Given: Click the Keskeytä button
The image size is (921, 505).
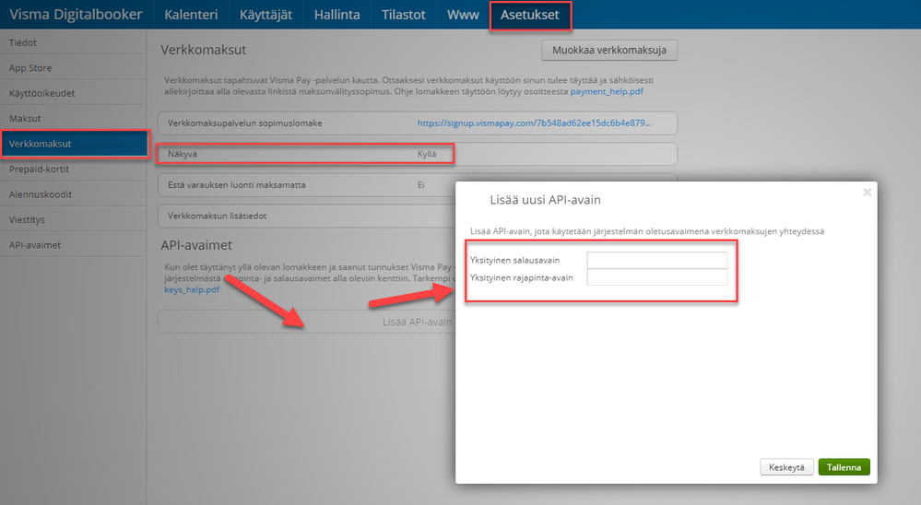Looking at the screenshot, I should pos(786,467).
